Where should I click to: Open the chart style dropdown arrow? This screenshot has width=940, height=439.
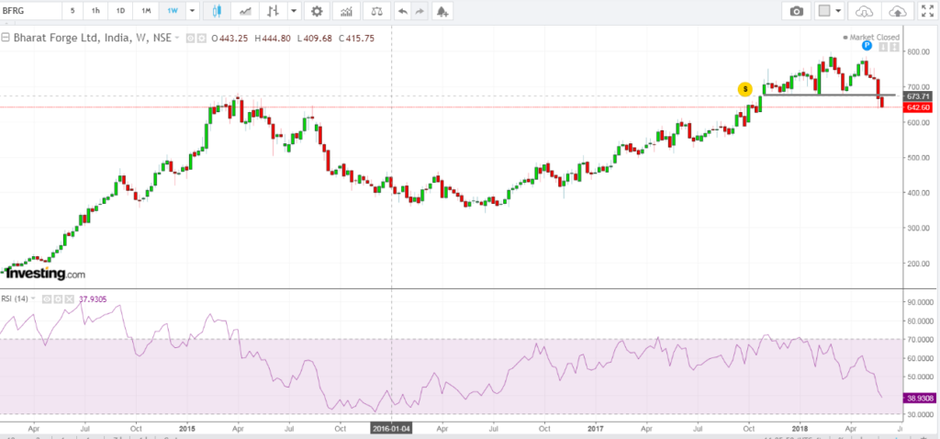(x=295, y=11)
